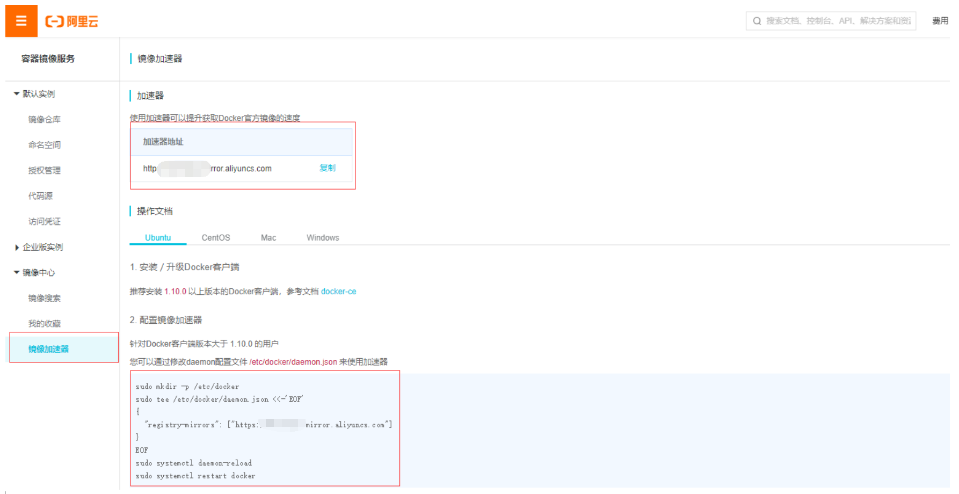Open 我的收藏 in the sidebar

[x=45, y=324]
